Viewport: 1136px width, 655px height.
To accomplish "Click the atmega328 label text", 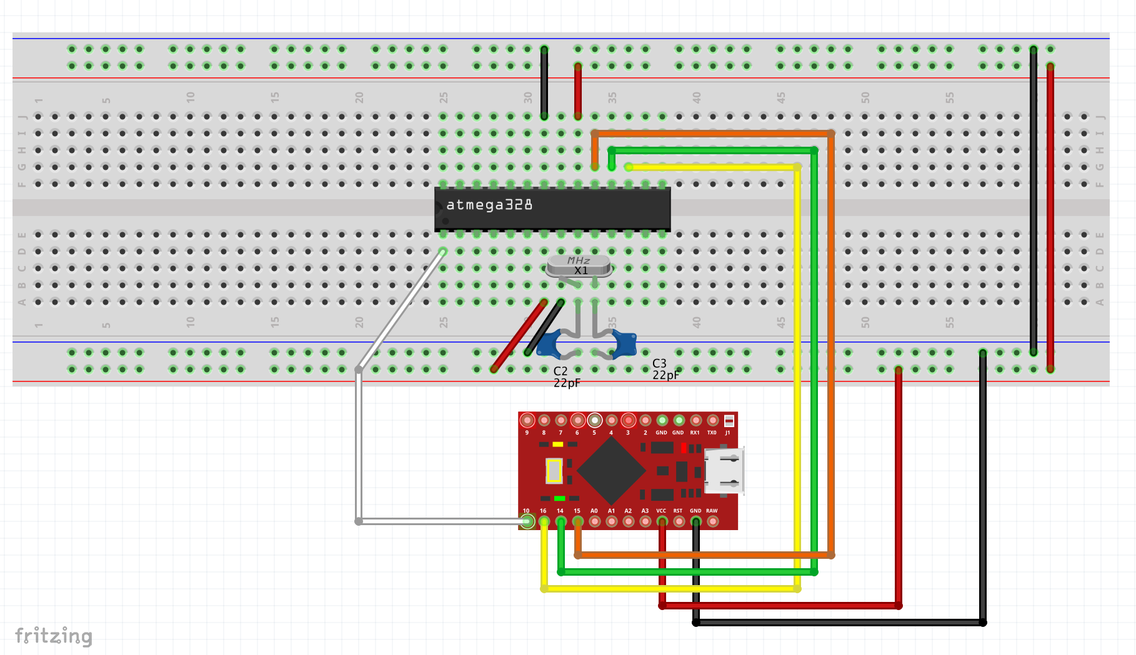I will click(489, 205).
